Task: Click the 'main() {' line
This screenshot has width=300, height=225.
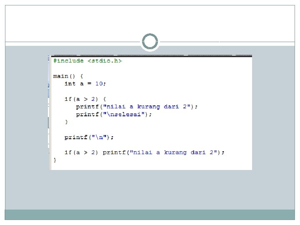Action: coord(68,76)
